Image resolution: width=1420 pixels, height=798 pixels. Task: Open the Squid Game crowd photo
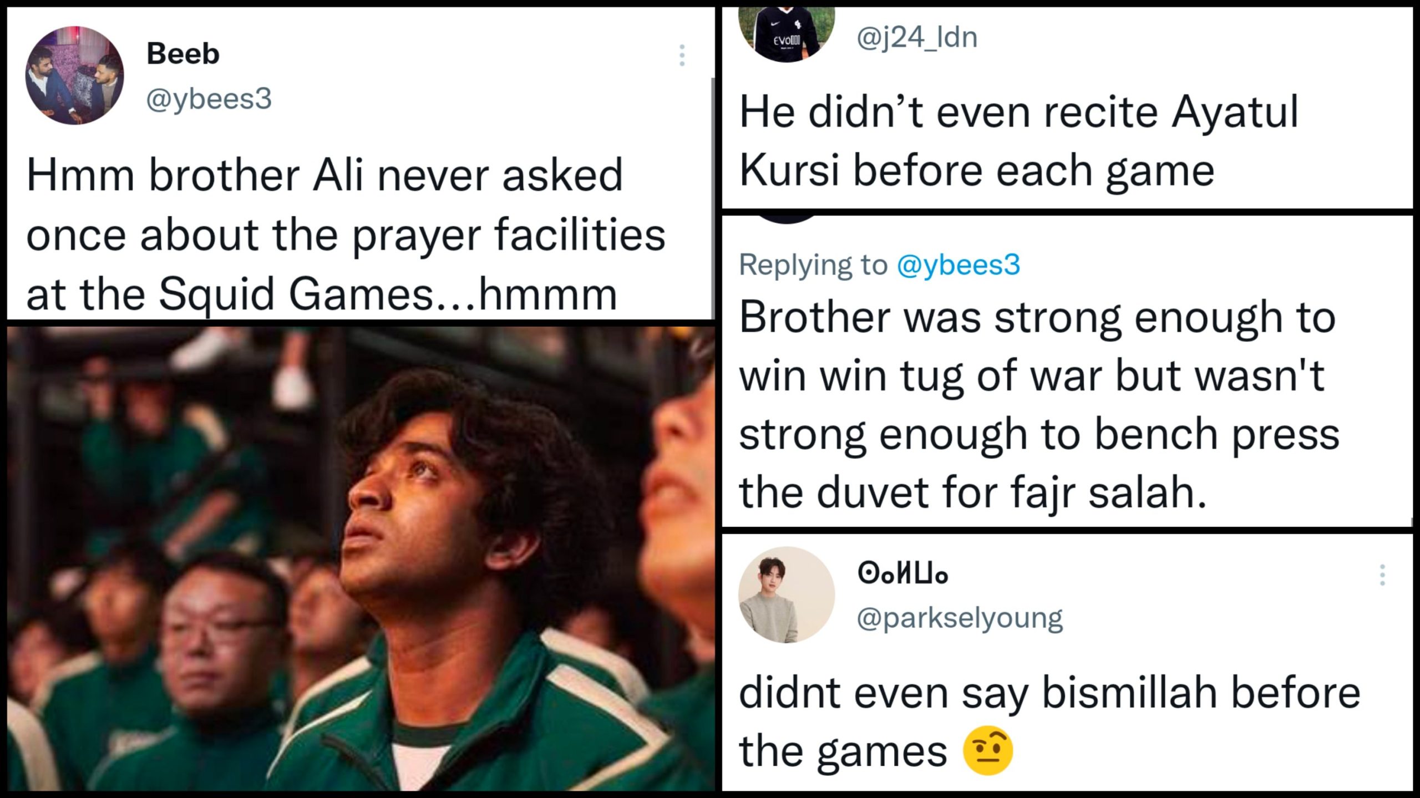click(x=361, y=558)
